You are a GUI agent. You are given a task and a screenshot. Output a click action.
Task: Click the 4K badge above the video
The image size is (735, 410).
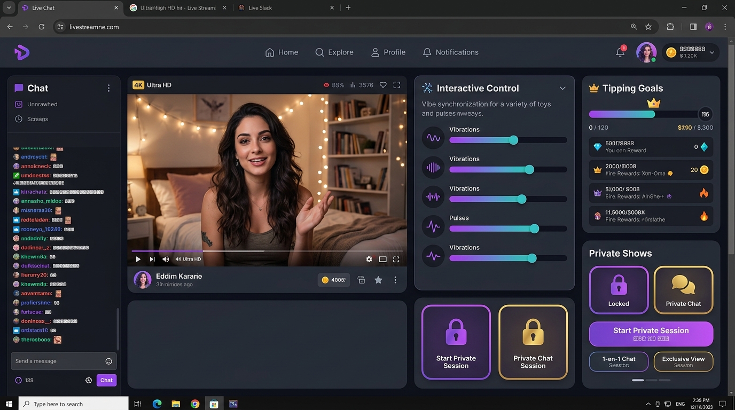[138, 85]
